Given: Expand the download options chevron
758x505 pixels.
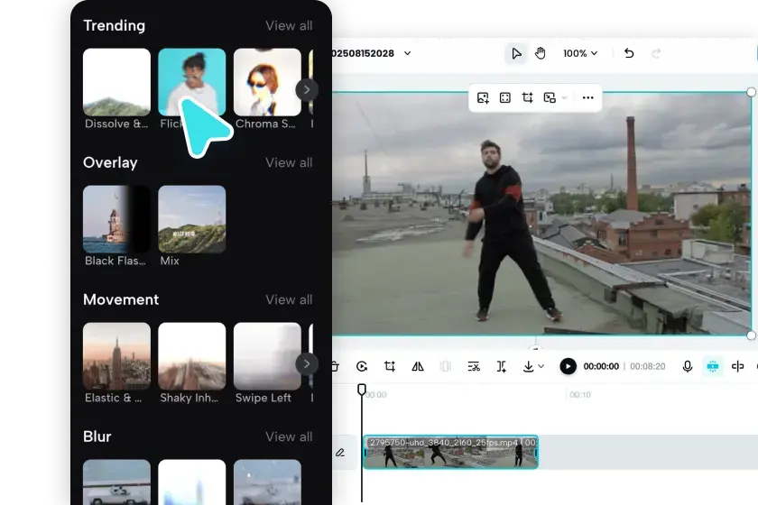Looking at the screenshot, I should [541, 366].
